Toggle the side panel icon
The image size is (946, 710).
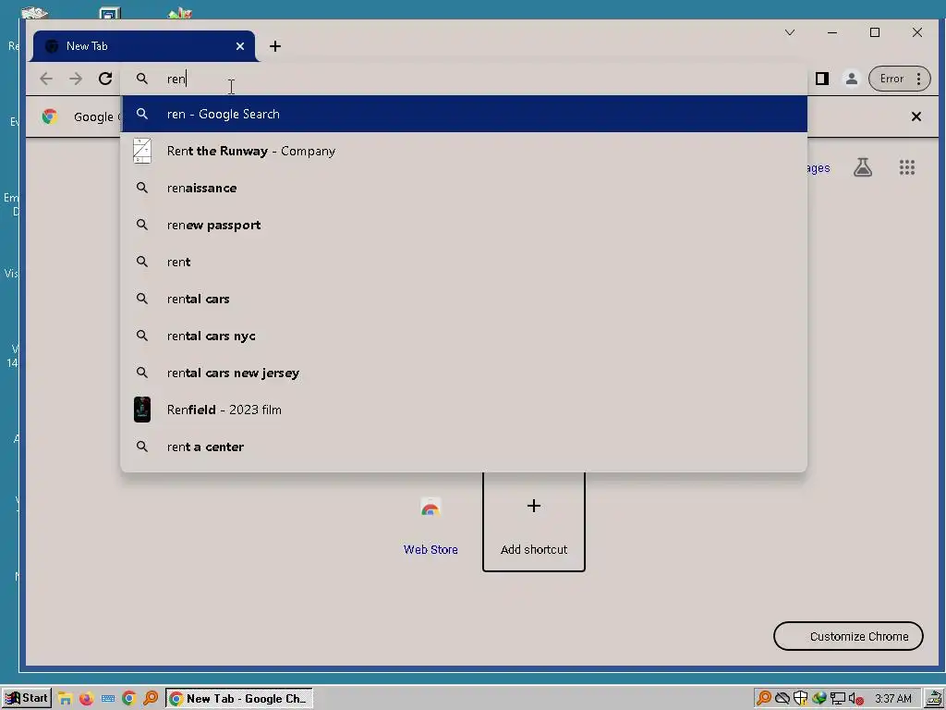point(821,79)
